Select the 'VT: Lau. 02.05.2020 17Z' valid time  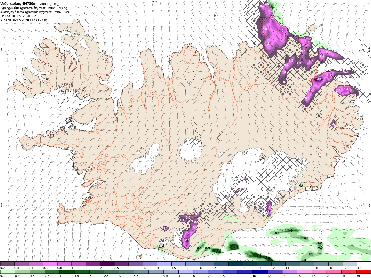click(x=18, y=20)
